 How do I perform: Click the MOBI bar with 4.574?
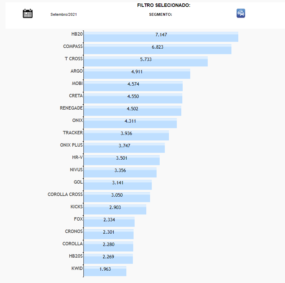(133, 86)
